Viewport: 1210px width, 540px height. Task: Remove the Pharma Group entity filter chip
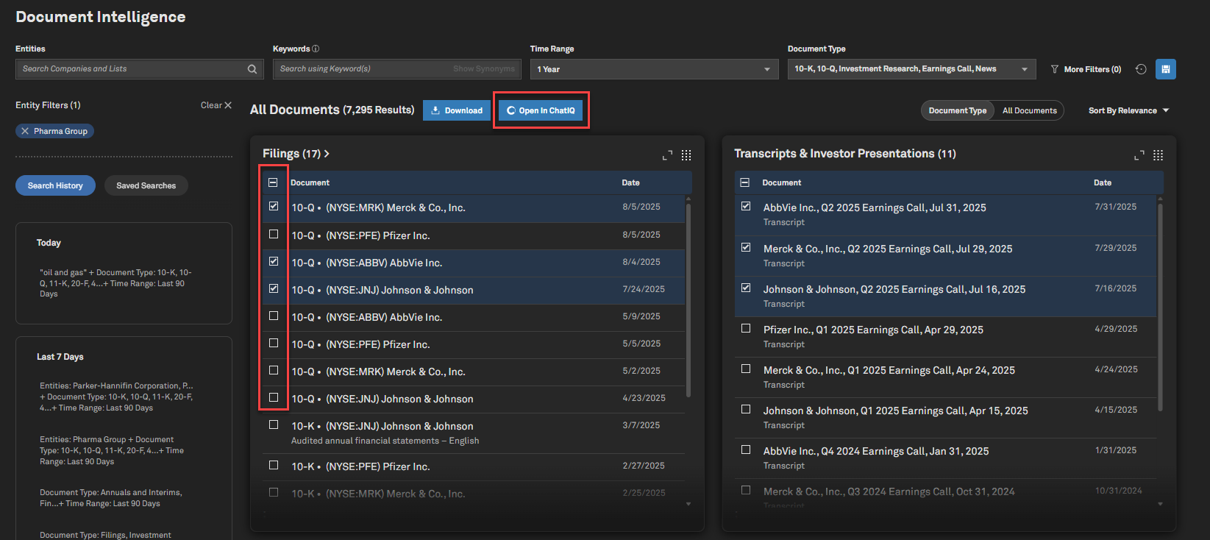pyautogui.click(x=25, y=131)
